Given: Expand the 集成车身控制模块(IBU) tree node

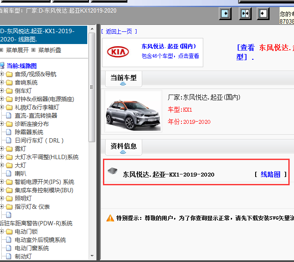Looking at the screenshot, I should click(2, 190).
